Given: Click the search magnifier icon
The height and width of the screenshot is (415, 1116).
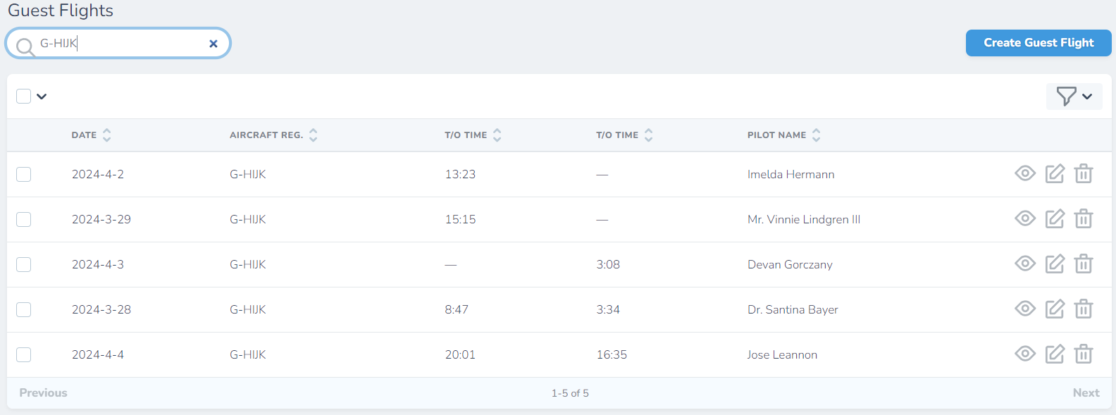Looking at the screenshot, I should tap(25, 47).
